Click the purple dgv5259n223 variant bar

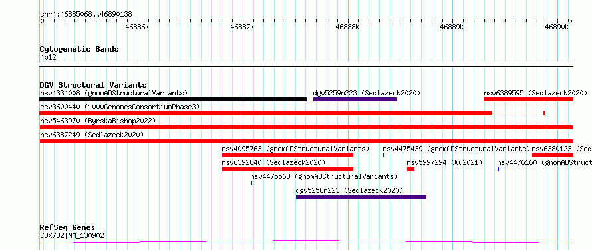[x=355, y=99]
